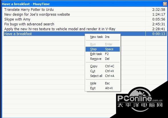Choose New task from the context menu
The width and height of the screenshot is (168, 118).
coord(103,37)
